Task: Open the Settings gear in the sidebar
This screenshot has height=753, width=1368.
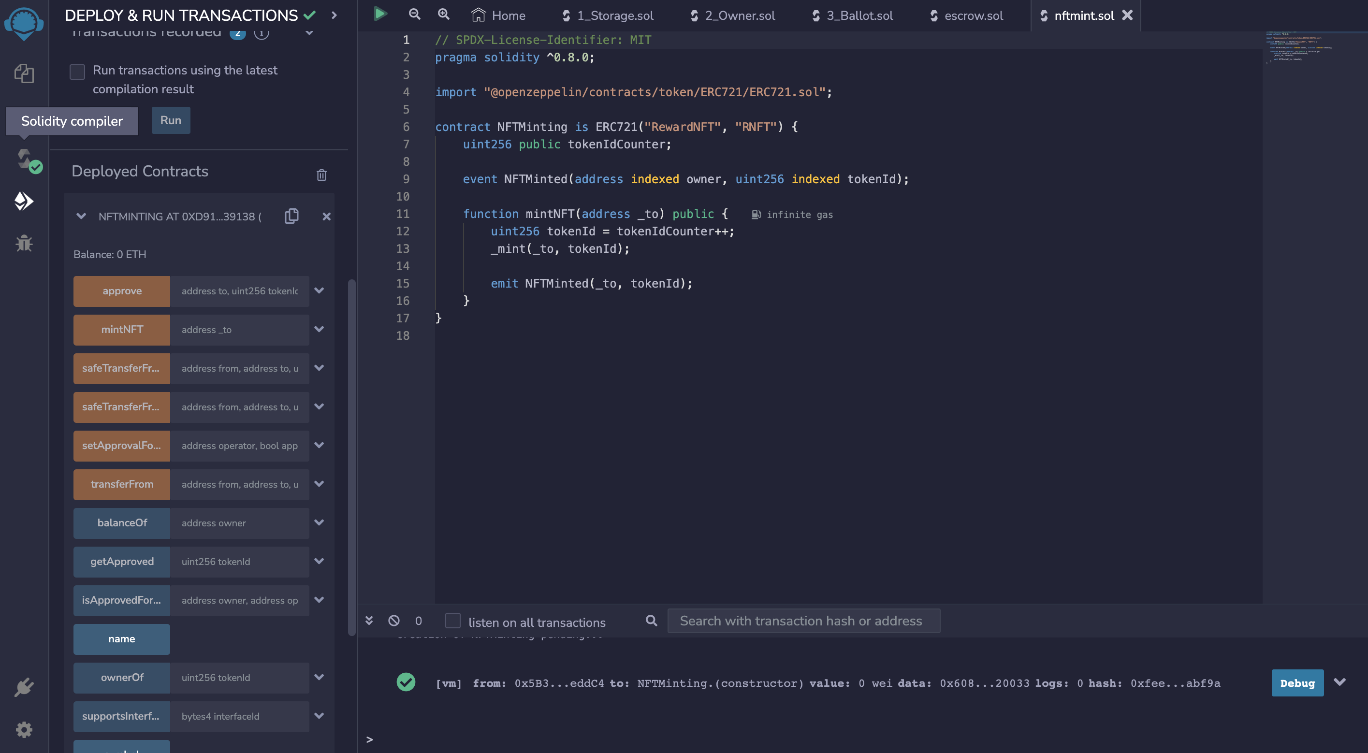Action: click(24, 730)
